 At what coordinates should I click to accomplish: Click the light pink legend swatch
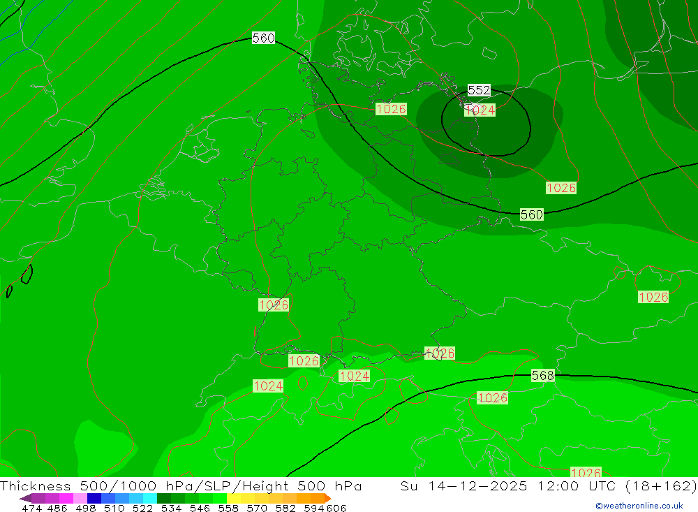pyautogui.click(x=80, y=498)
